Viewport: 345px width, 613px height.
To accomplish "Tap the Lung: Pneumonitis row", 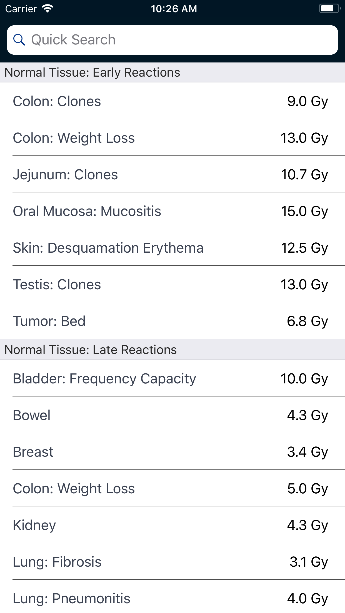I will [172, 598].
